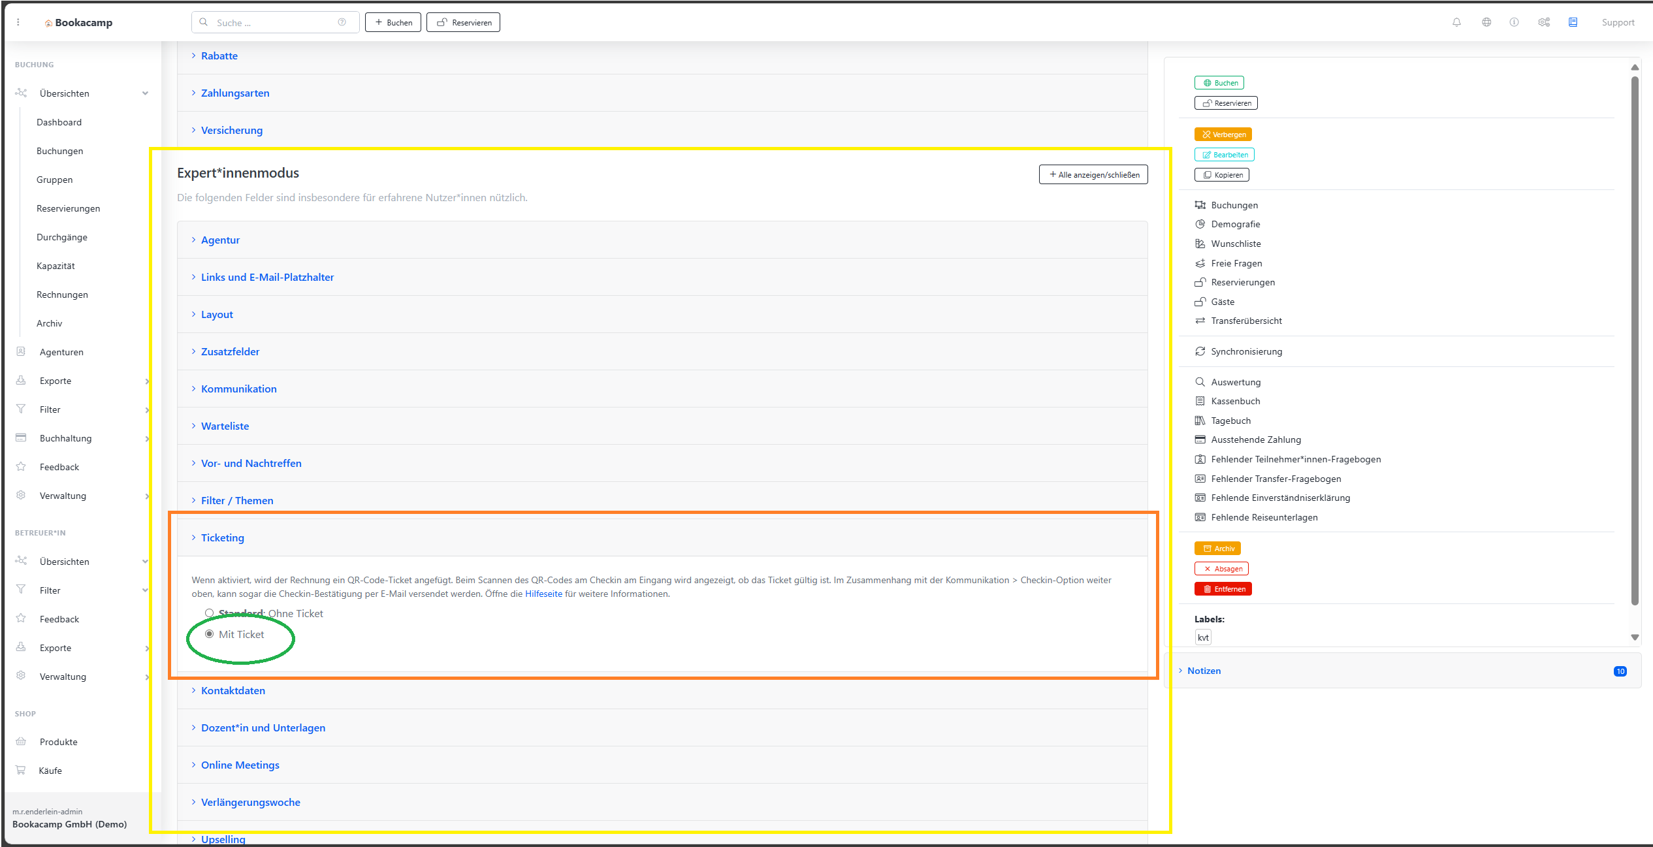Screen dimensions: 1653x847
Task: Select 'Standard: Ohne Ticket' radio option
Action: [x=210, y=613]
